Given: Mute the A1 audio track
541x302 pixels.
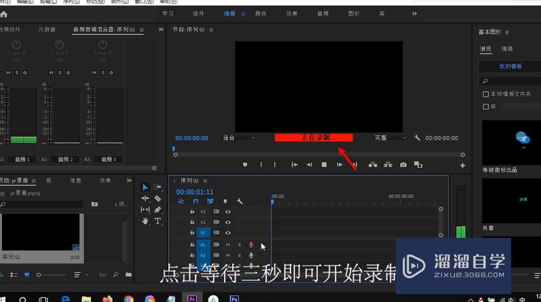Looking at the screenshot, I should point(228,245).
